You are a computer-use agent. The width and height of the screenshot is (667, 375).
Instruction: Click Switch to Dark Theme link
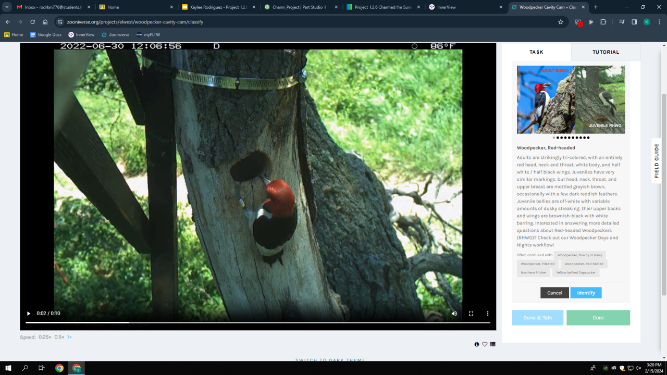click(x=330, y=360)
